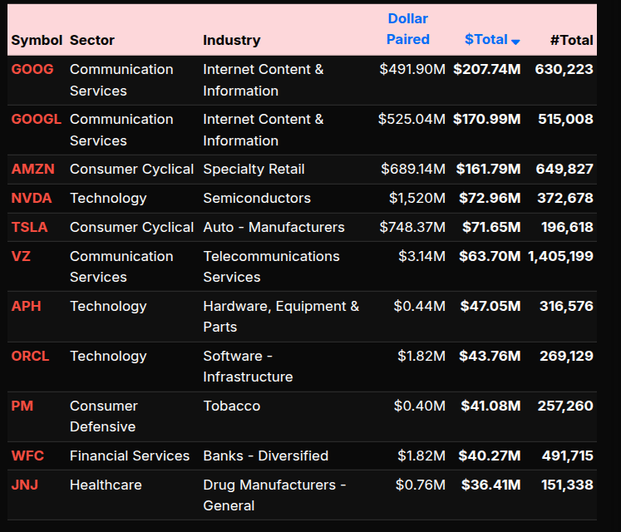
Task: Open the PM ticker link
Action: point(22,406)
